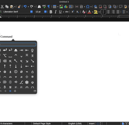This screenshot has height=125, width=129.
Task: Open the highlighting color dropdown arrow
Action: [x=99, y=12]
